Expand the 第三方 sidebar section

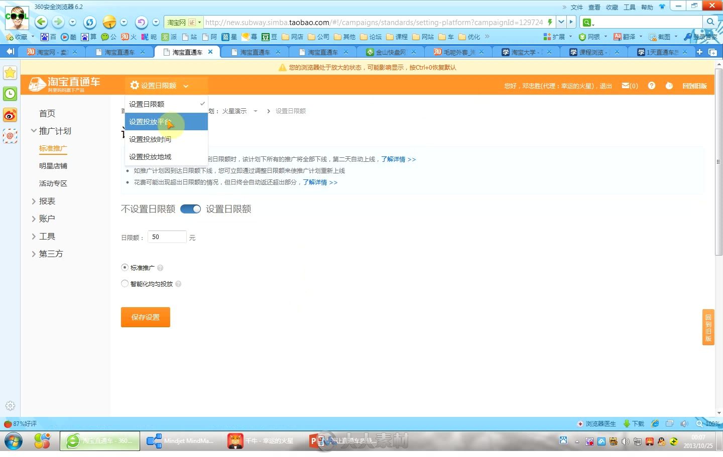tap(34, 254)
